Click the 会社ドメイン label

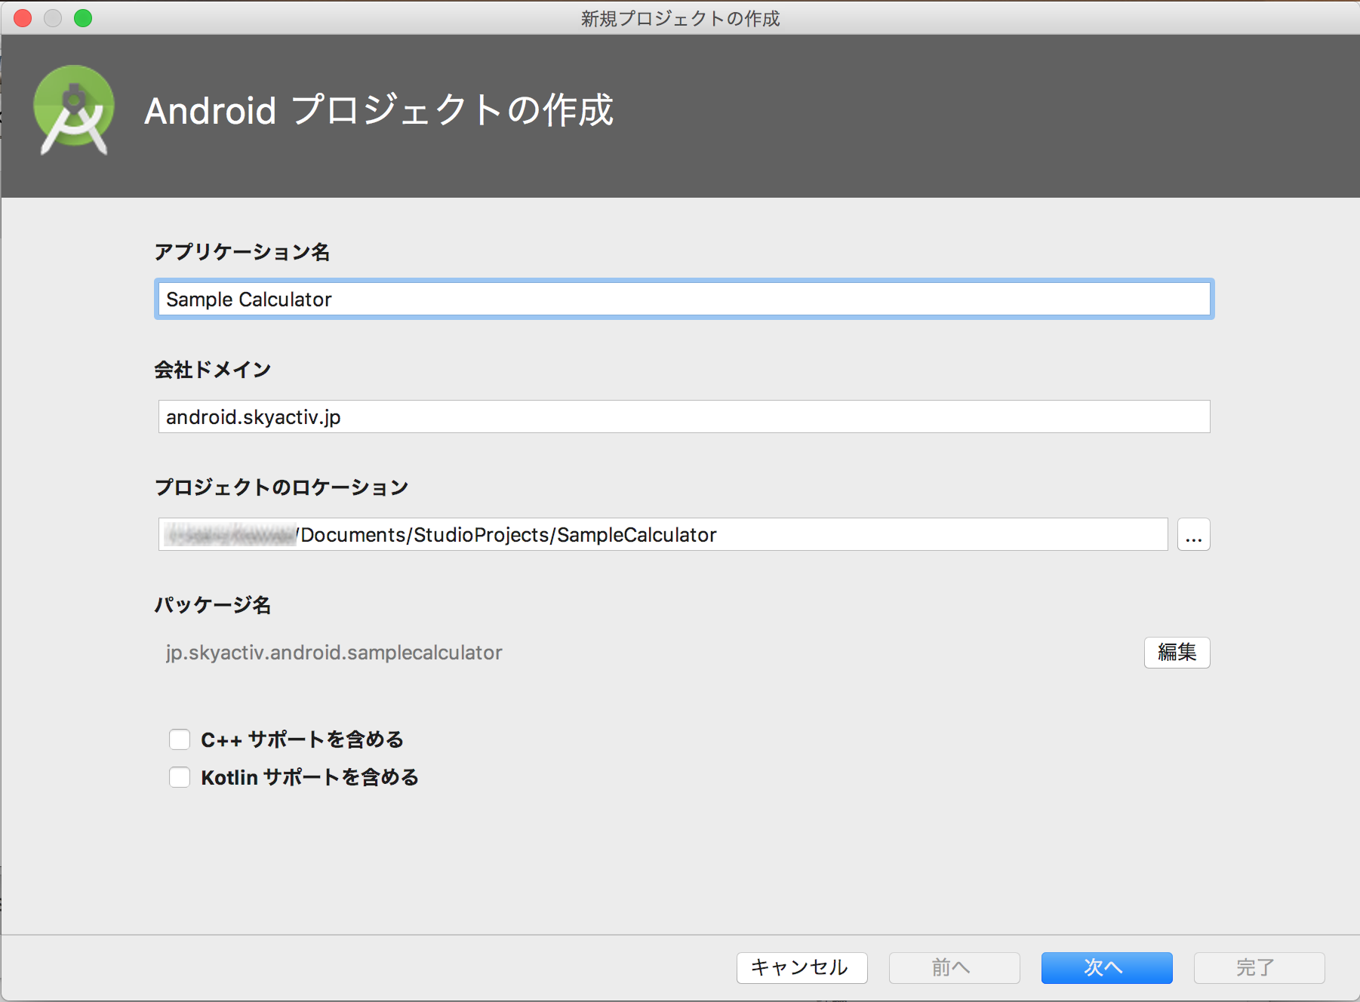coord(213,370)
